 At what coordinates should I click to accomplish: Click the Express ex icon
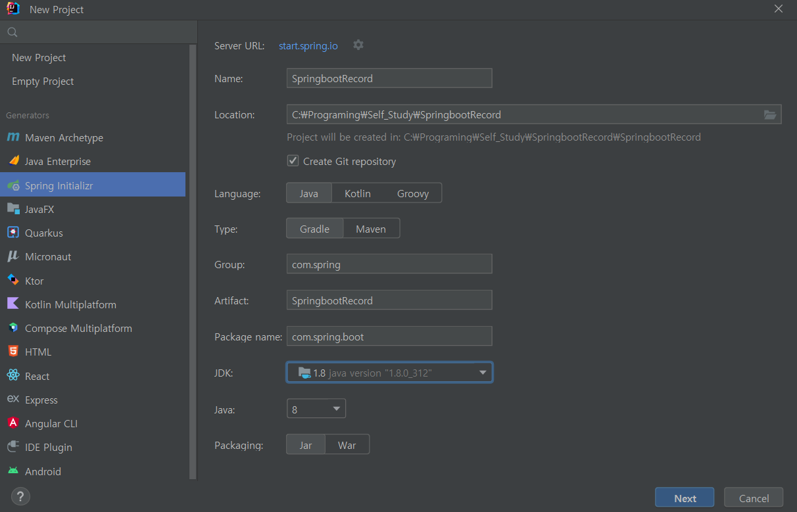(x=13, y=400)
